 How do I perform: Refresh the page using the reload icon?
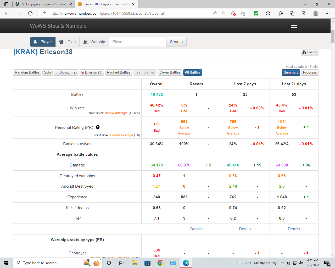pos(30,13)
